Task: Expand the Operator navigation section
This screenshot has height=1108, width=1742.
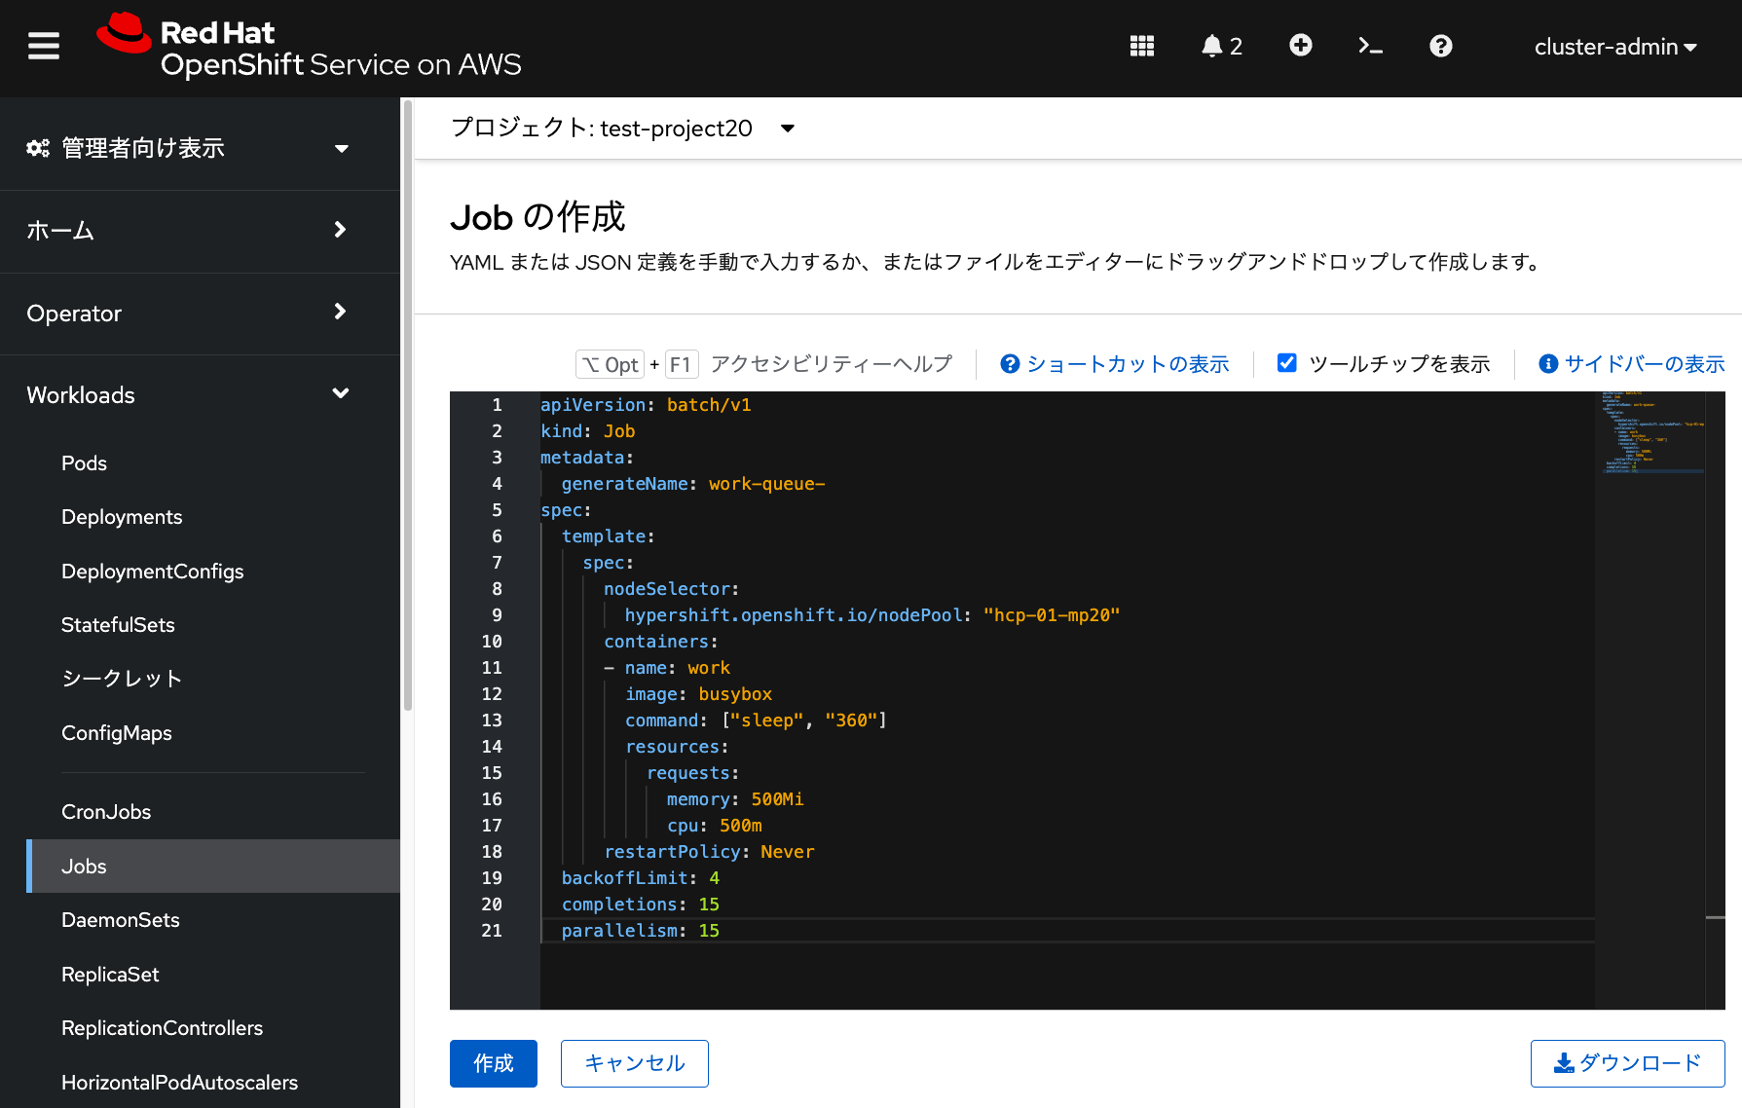Action: pos(188,314)
